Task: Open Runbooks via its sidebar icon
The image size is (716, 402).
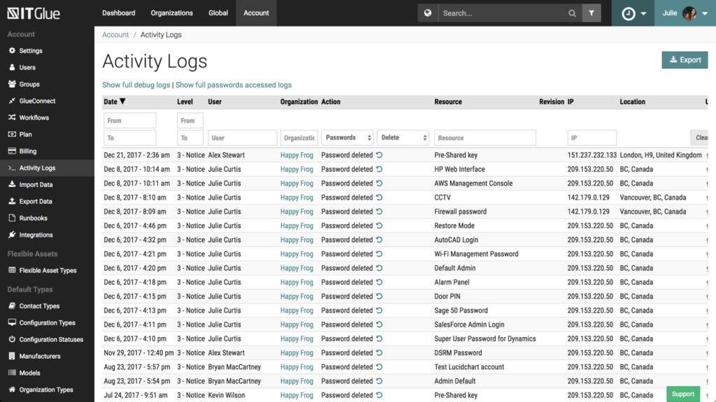Action: 11,218
